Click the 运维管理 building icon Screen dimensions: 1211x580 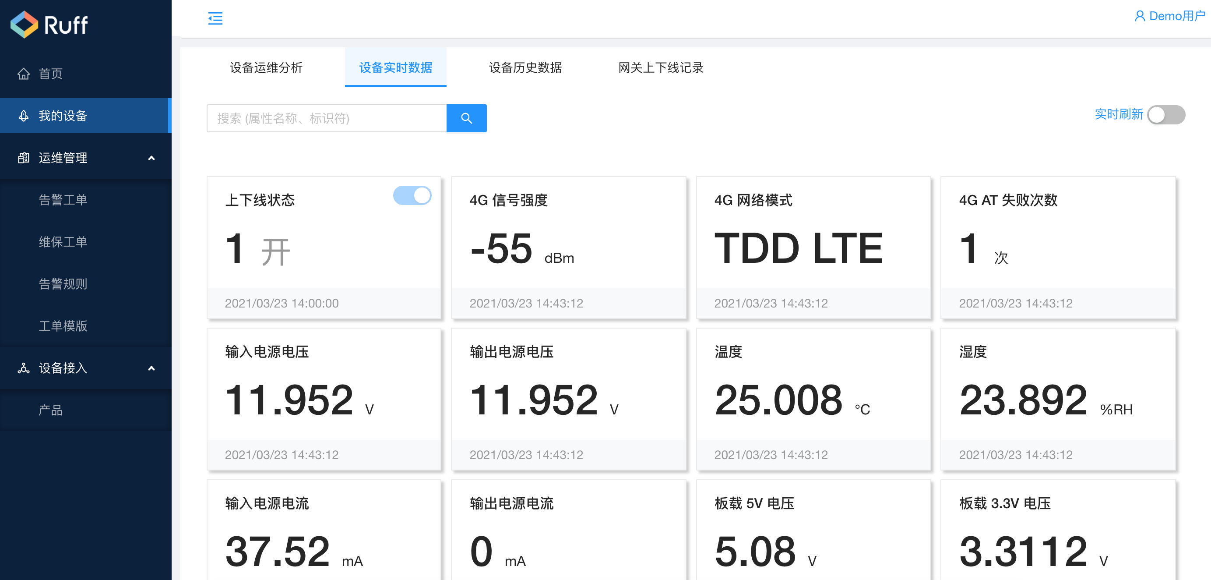pos(24,158)
